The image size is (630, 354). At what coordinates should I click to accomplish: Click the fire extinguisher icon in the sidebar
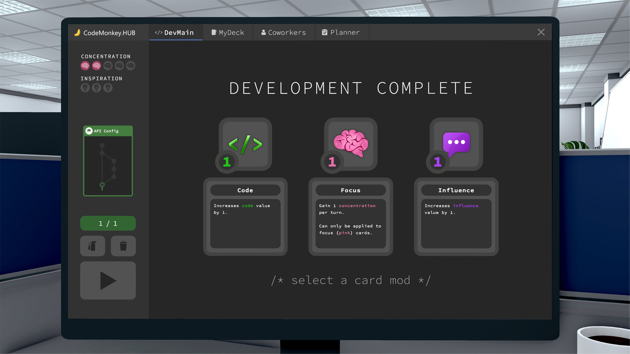coord(93,246)
